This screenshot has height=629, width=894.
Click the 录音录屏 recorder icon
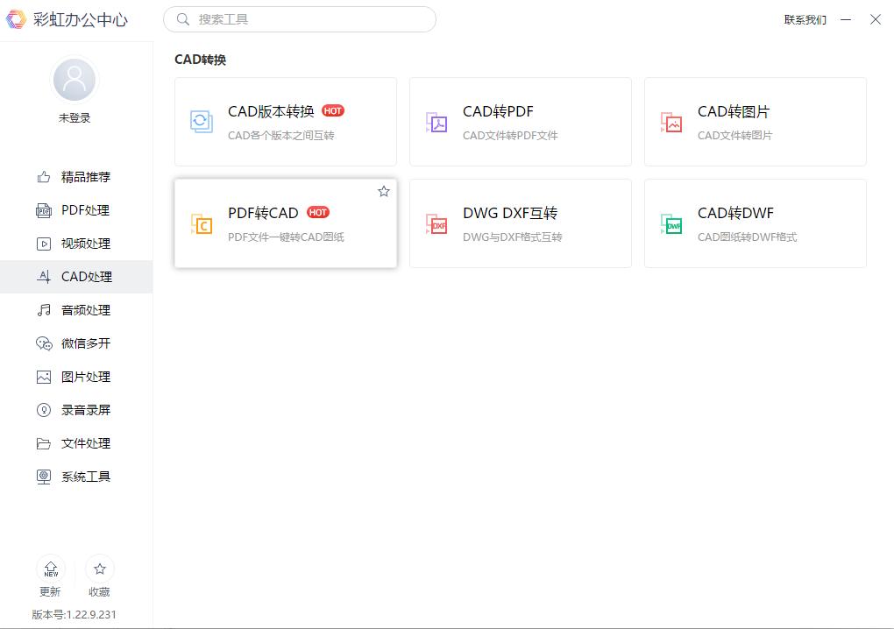(43, 410)
